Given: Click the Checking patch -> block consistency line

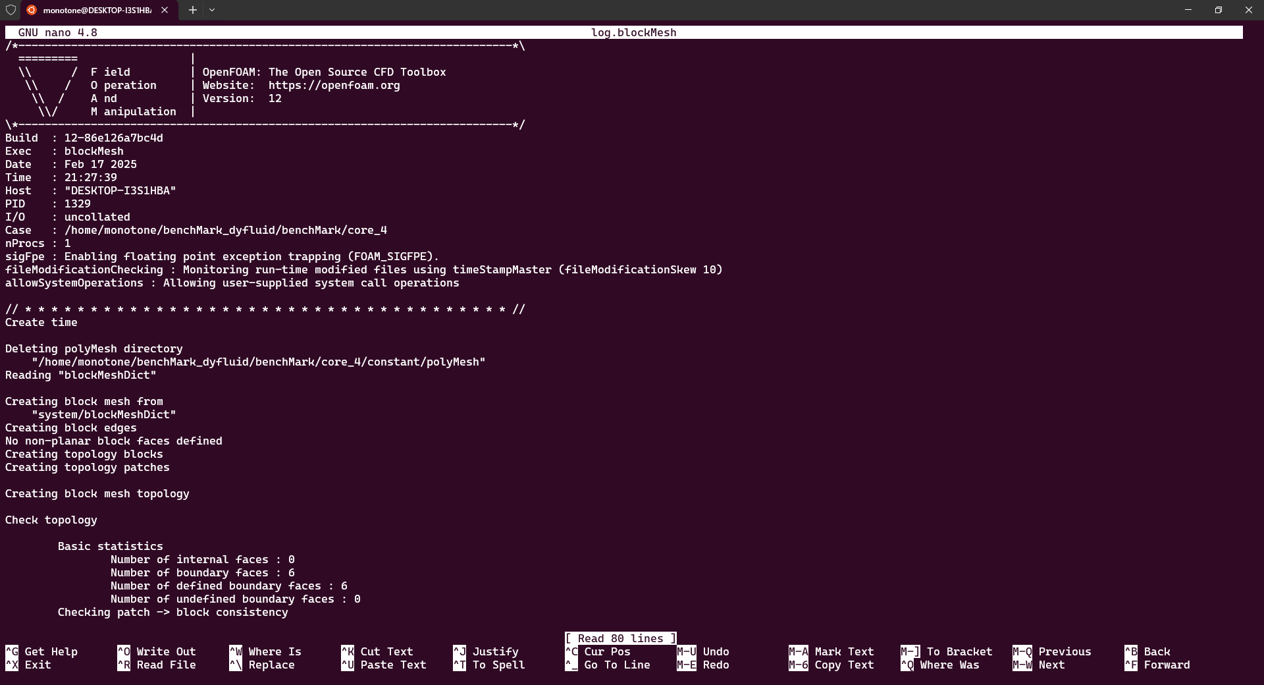Looking at the screenshot, I should (x=173, y=612).
